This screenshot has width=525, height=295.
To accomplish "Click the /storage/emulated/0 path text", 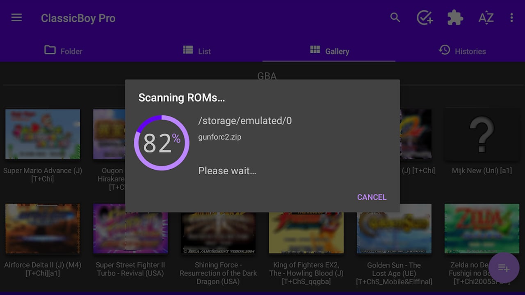I will (x=245, y=120).
